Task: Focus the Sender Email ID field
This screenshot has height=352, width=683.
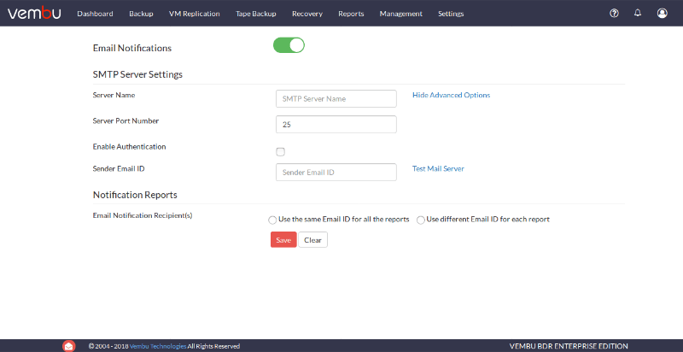Action: click(336, 172)
